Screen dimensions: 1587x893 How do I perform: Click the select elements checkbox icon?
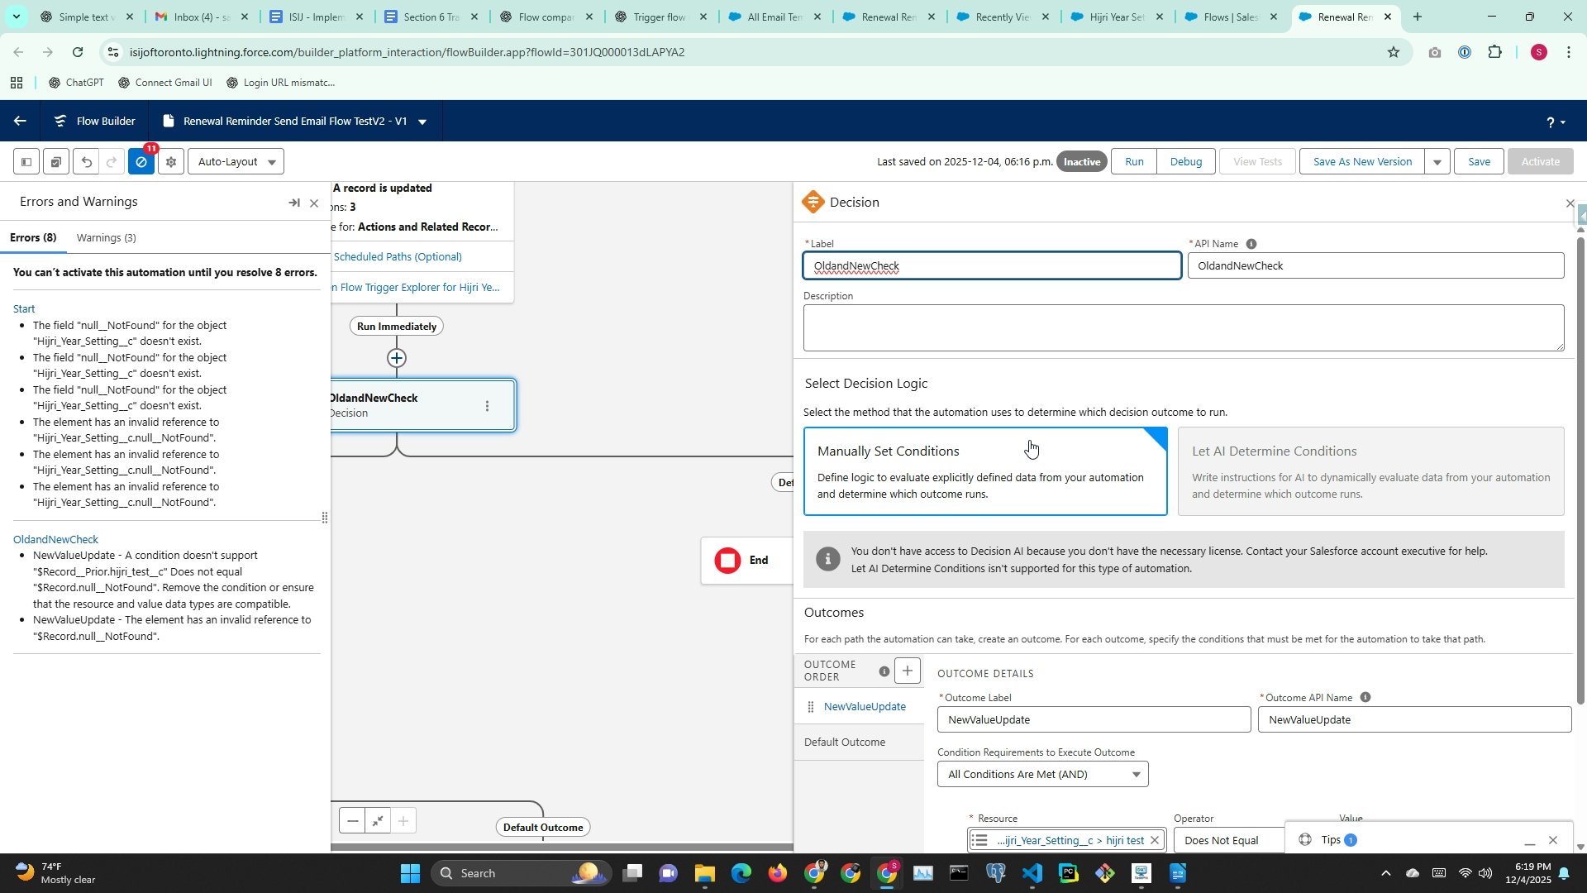[x=55, y=162]
